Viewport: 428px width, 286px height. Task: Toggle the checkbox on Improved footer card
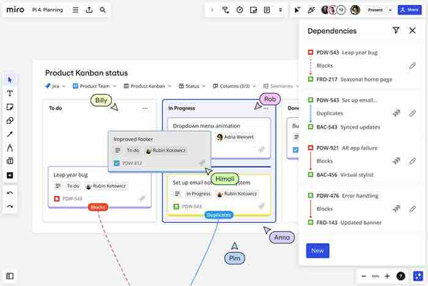click(x=117, y=163)
